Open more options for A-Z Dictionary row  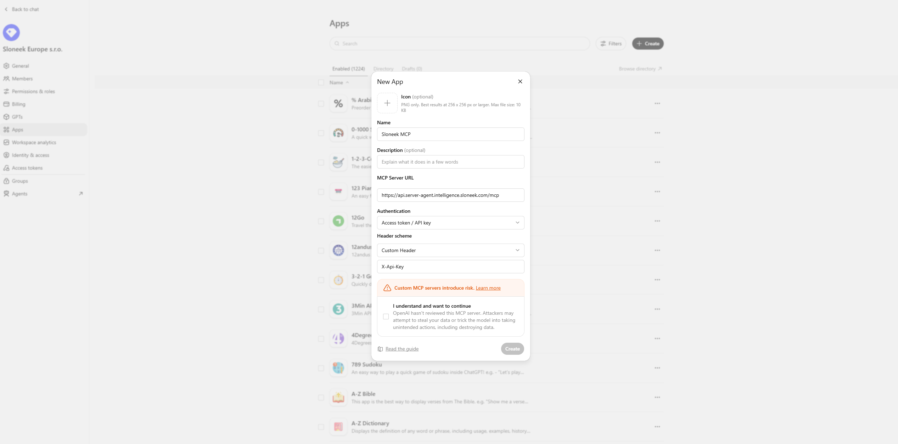tap(657, 427)
